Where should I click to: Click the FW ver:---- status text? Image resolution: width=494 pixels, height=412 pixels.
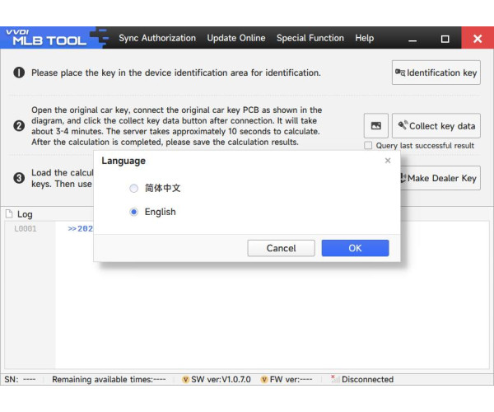click(x=291, y=380)
